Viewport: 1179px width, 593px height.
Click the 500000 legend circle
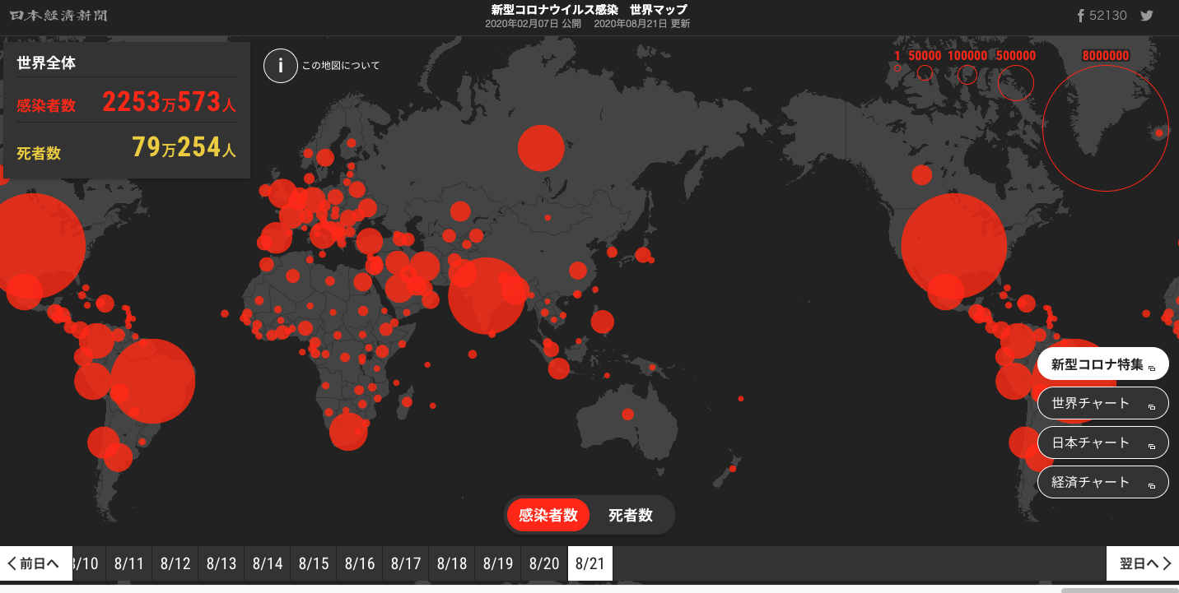tap(1015, 83)
